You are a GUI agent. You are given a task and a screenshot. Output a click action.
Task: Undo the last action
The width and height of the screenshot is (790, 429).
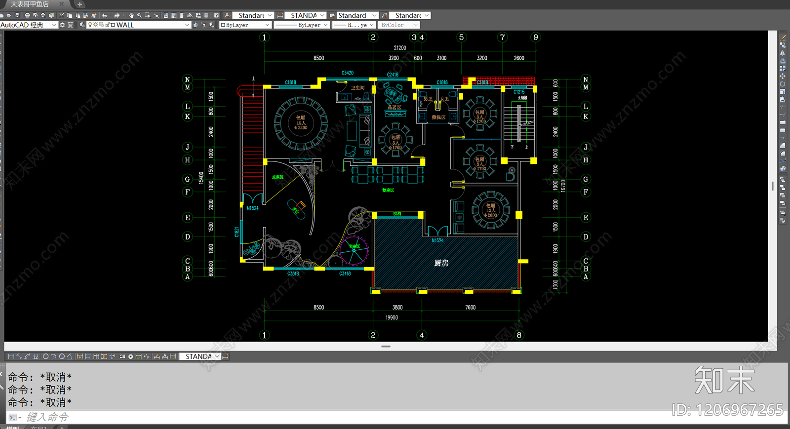pos(104,15)
